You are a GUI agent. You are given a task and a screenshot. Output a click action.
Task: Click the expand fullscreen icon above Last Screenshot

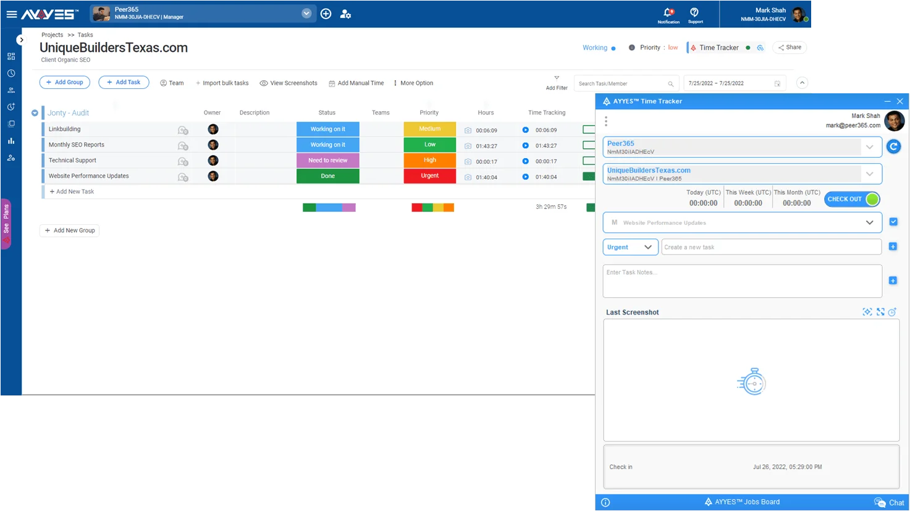click(x=880, y=312)
